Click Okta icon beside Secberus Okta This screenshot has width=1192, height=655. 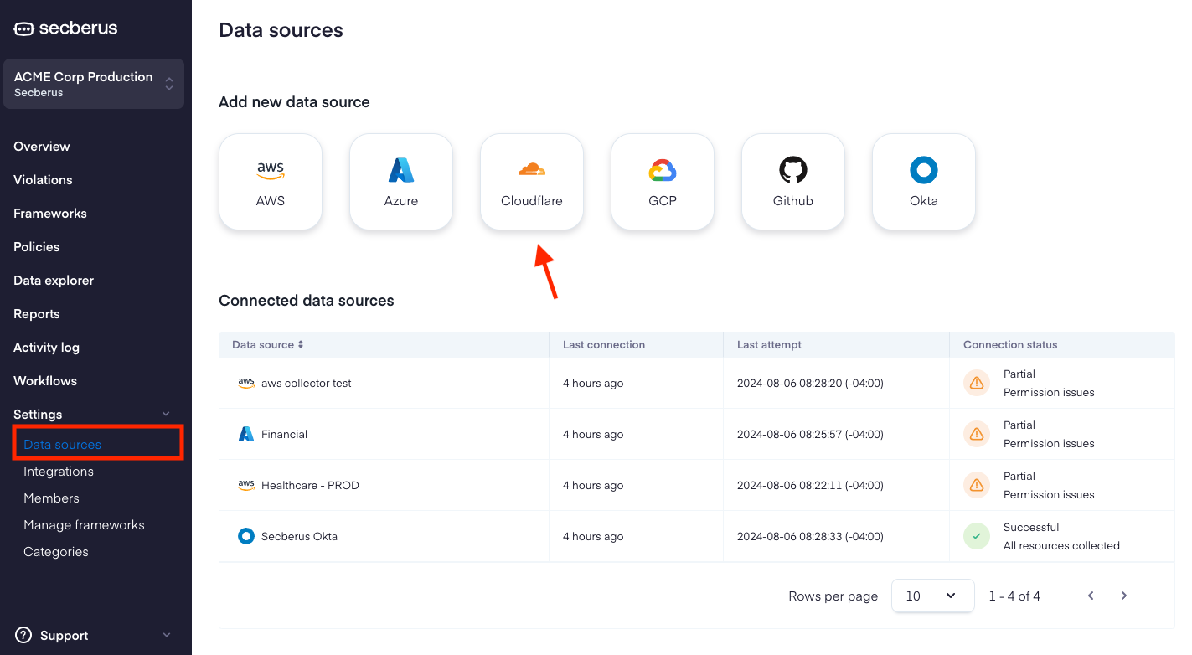point(246,536)
